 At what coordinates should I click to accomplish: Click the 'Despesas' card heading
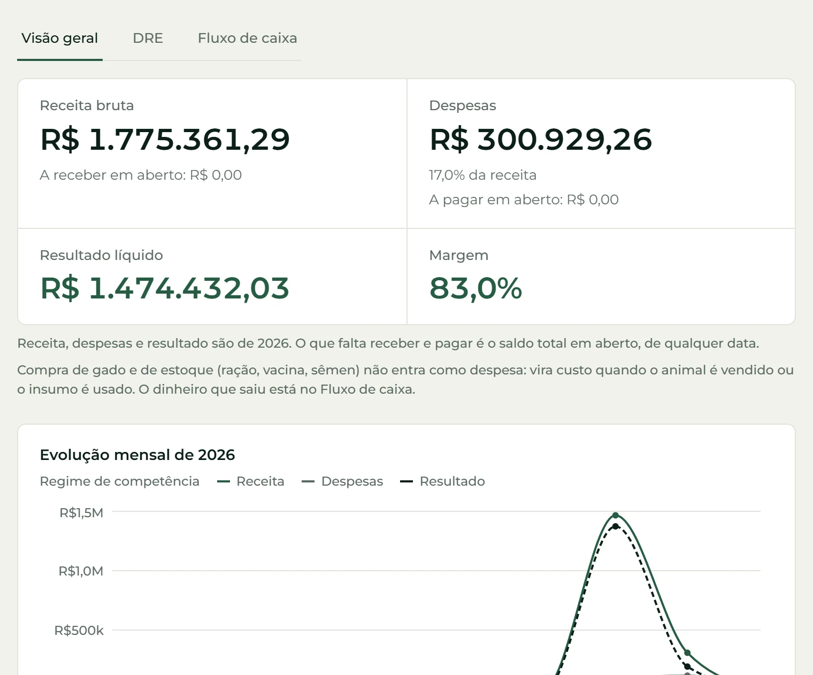click(463, 105)
